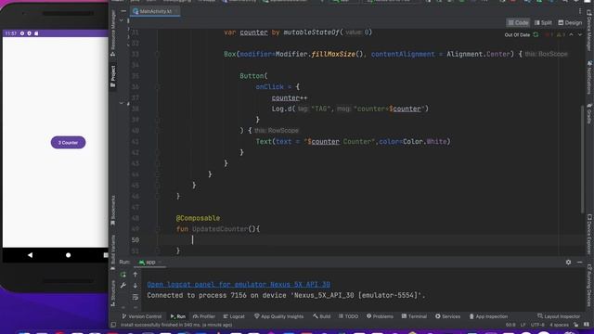This screenshot has height=334, width=594.
Task: Click the UTF-8 encoding status entry
Action: coord(537,325)
